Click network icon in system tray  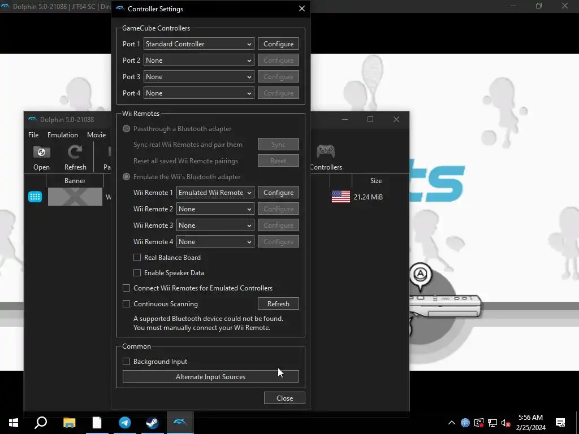pos(492,423)
